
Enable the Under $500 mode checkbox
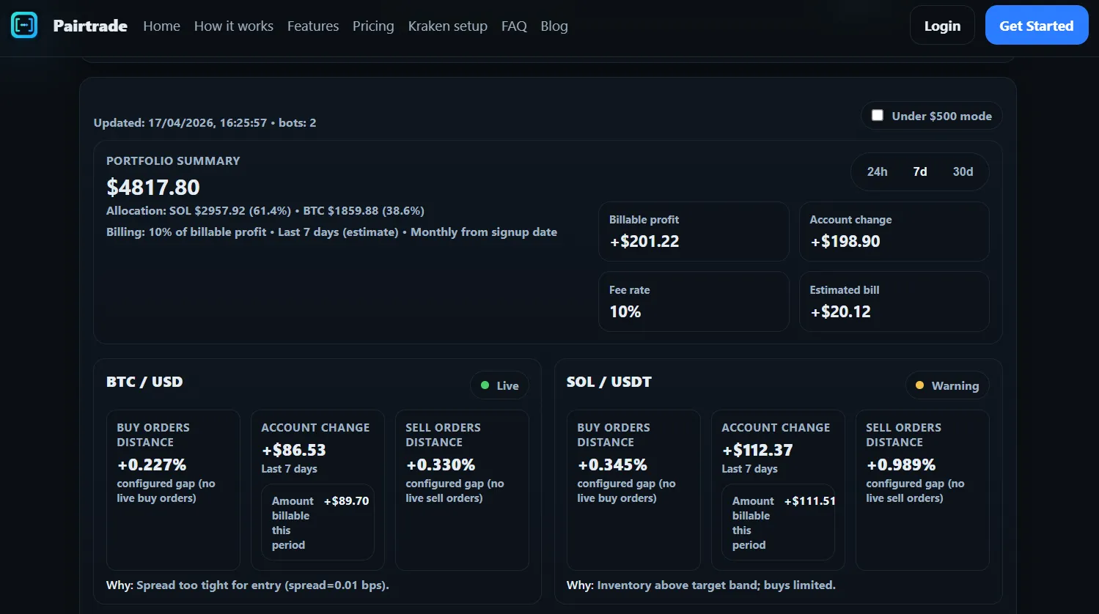[877, 115]
